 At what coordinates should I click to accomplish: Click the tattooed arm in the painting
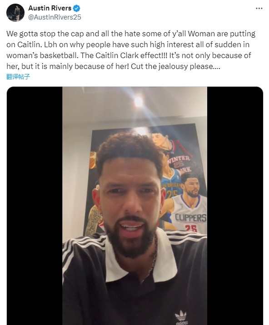click(x=94, y=220)
